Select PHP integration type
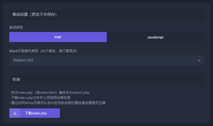The height and width of the screenshot is (126, 213). coord(58,37)
